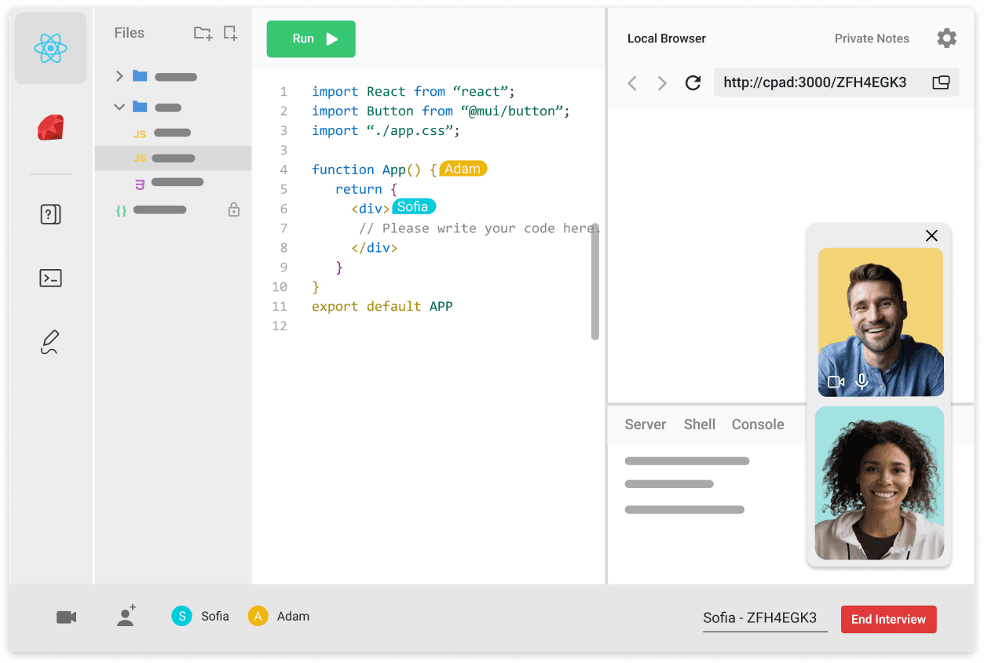Reload the local browser page
Screen dimensions: 984x663
(x=693, y=83)
